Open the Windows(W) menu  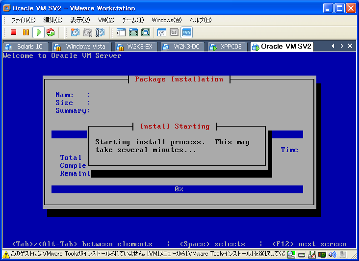pyautogui.click(x=166, y=20)
